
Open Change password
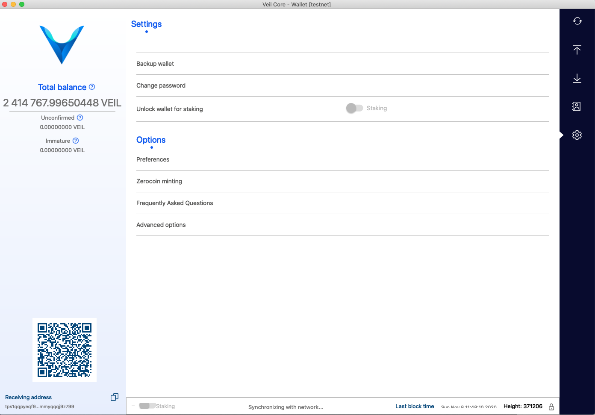(x=343, y=85)
